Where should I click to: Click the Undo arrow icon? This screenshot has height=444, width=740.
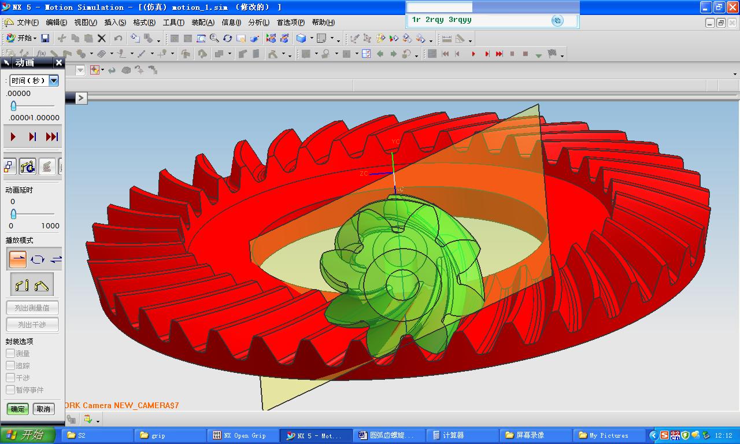119,38
